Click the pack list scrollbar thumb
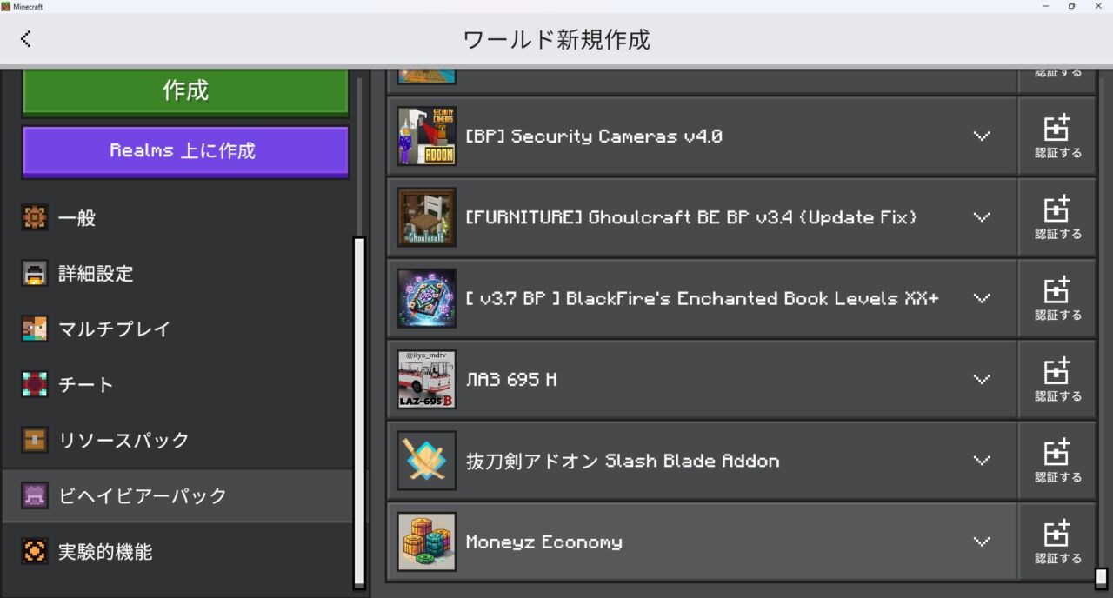 click(1101, 578)
